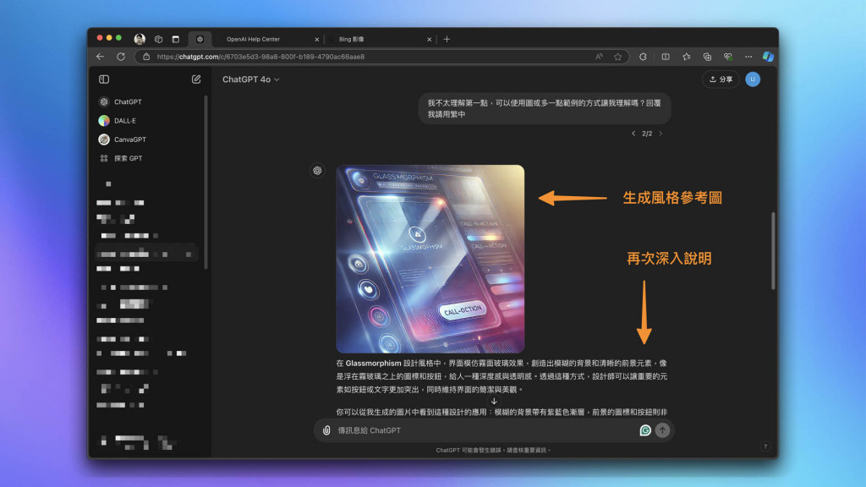Click the ChatGPT logo beside the response
The width and height of the screenshot is (866, 487).
tap(318, 171)
